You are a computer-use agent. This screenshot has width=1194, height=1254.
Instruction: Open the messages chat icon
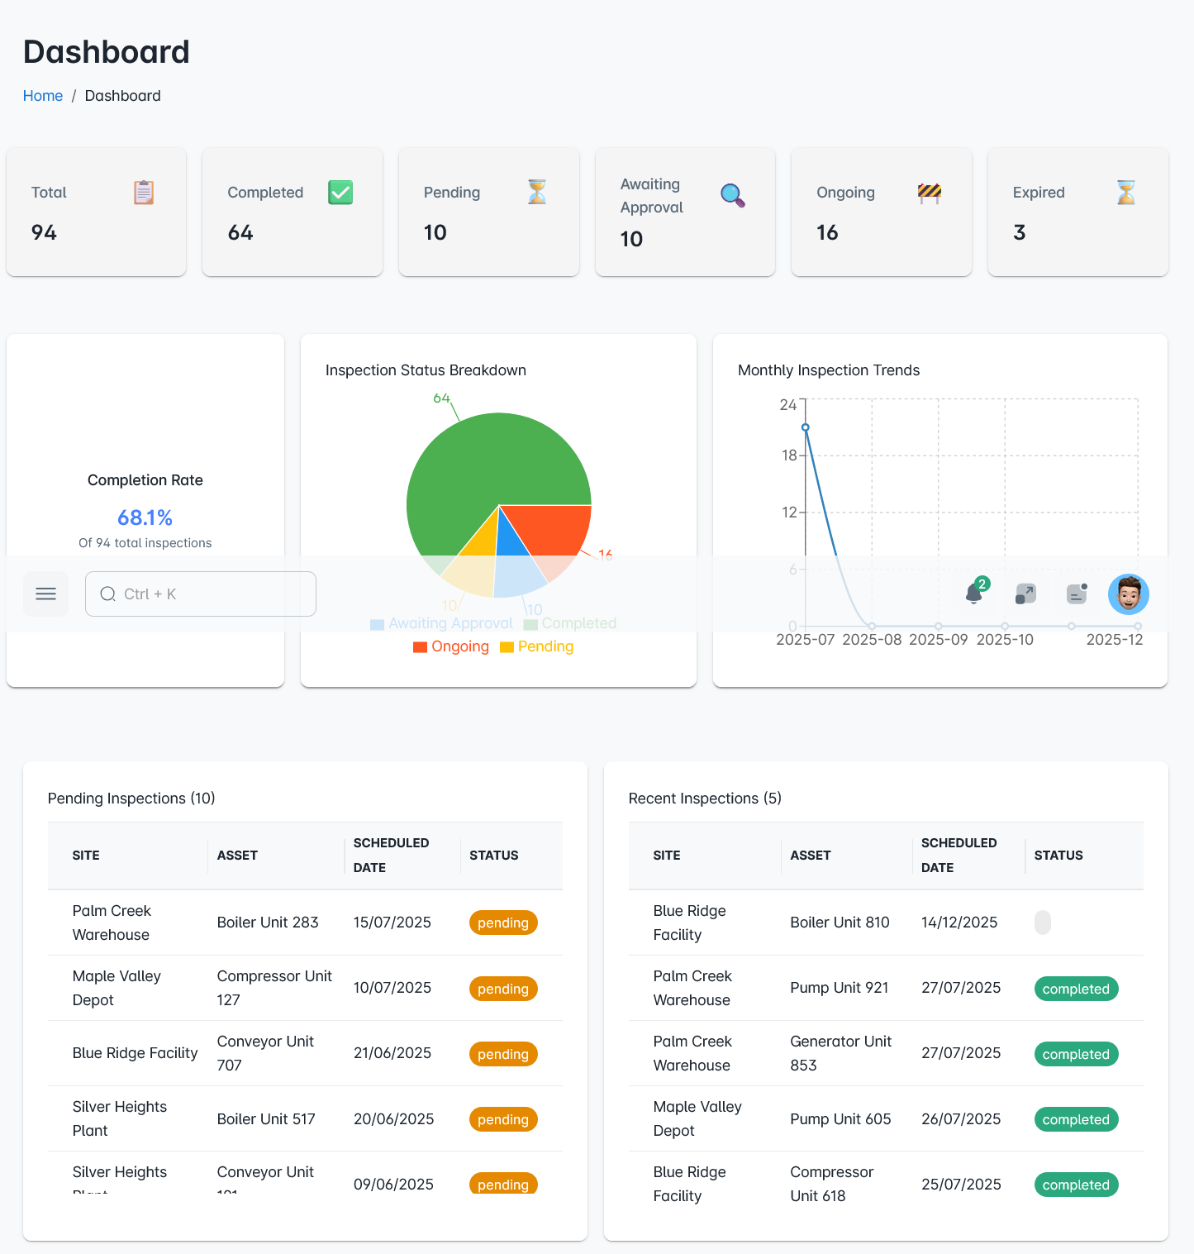click(1077, 594)
